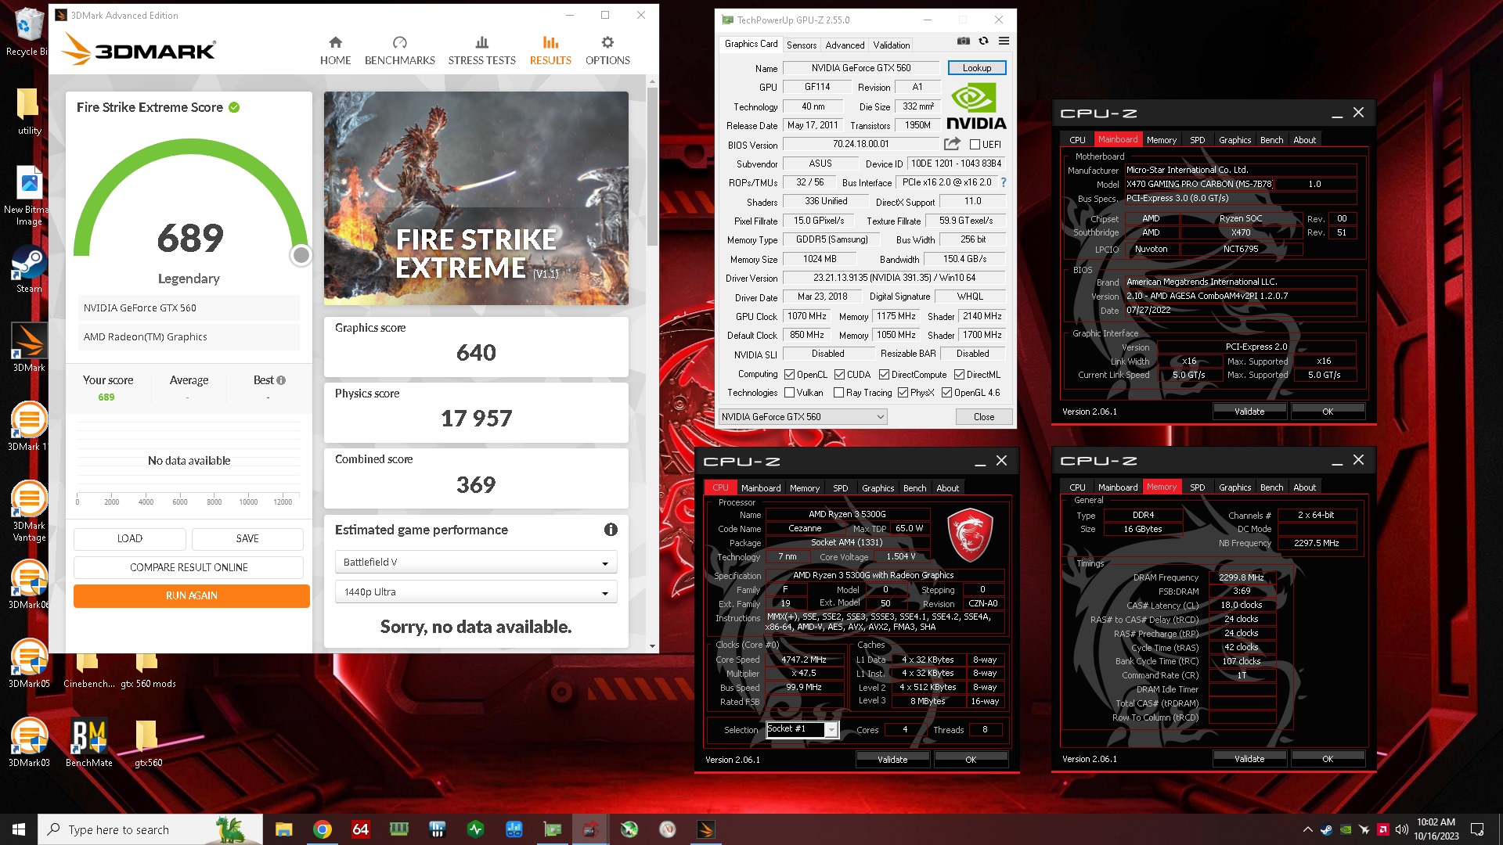The image size is (1503, 845).
Task: Open File Explorer from the taskbar
Action: [x=283, y=829]
